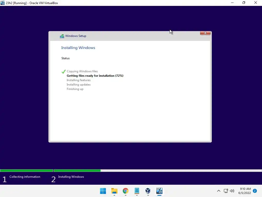Show hidden system tray icons

tap(219, 191)
